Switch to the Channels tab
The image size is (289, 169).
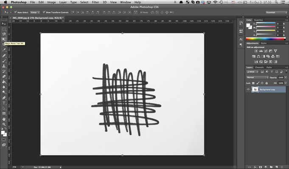pos(259,67)
